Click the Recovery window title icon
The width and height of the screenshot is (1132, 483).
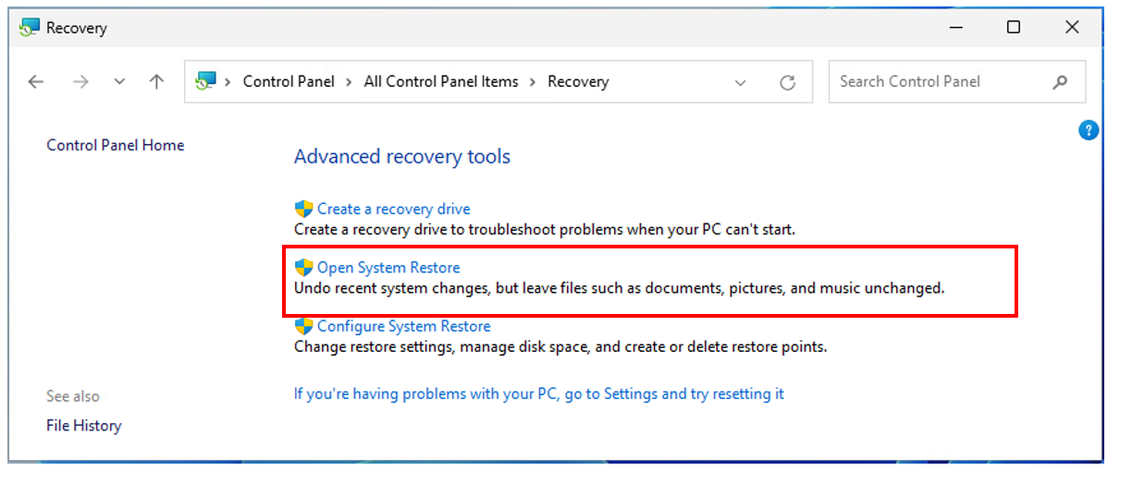click(x=30, y=28)
